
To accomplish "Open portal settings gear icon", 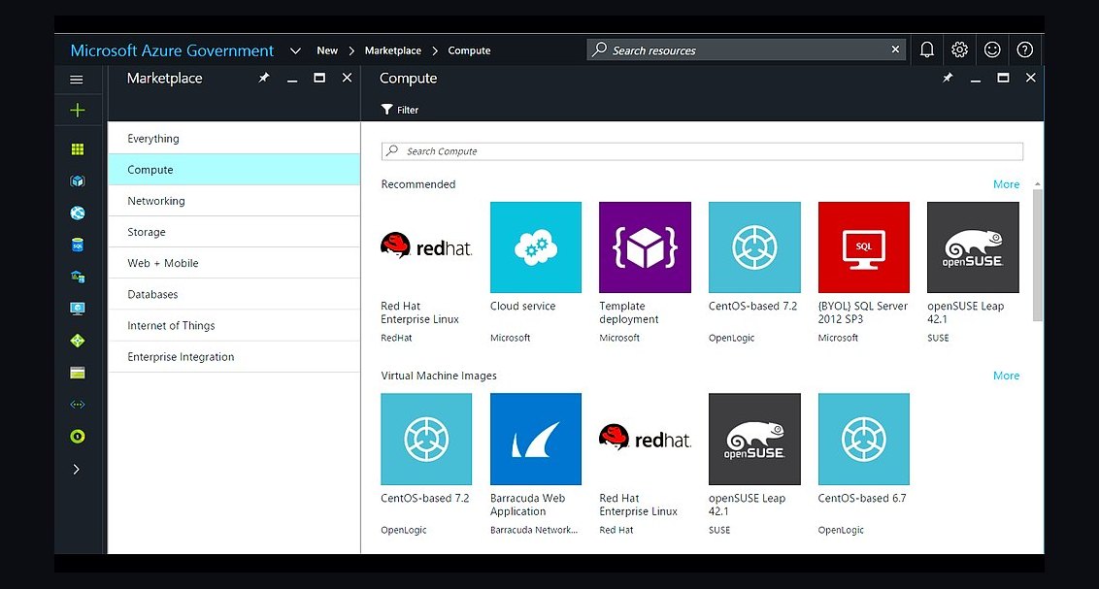I will click(959, 49).
